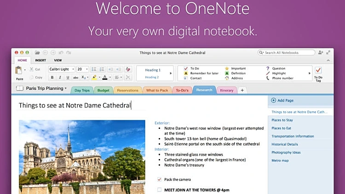The width and height of the screenshot is (345, 194).
Task: Apply yellow text highlight color
Action: point(94,77)
